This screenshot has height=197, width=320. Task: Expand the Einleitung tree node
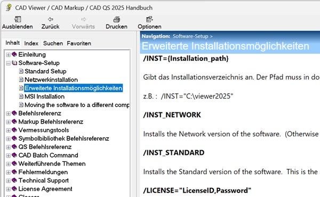(x=8, y=55)
